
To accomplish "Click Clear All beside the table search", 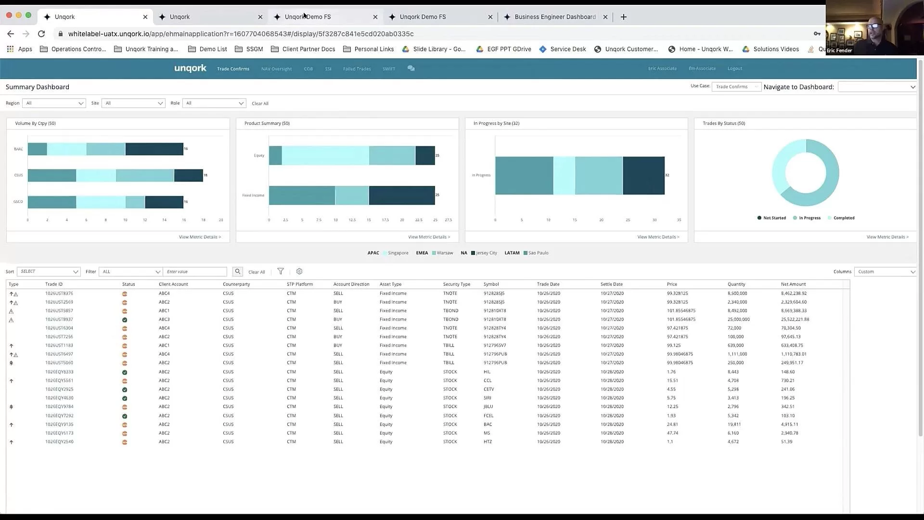I will [x=257, y=272].
